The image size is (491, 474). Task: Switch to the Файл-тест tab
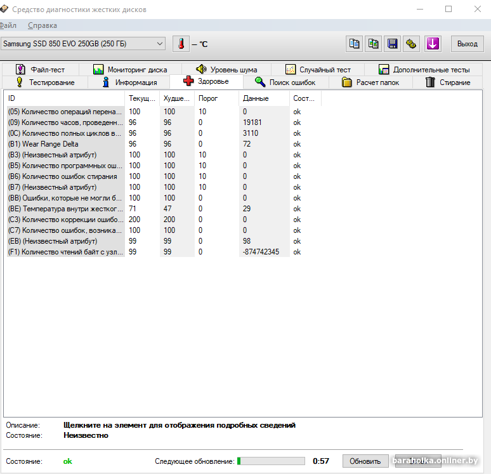point(41,69)
